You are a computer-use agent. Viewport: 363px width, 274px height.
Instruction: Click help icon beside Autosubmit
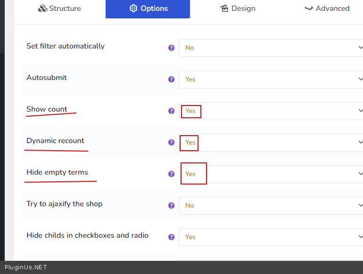tap(172, 80)
